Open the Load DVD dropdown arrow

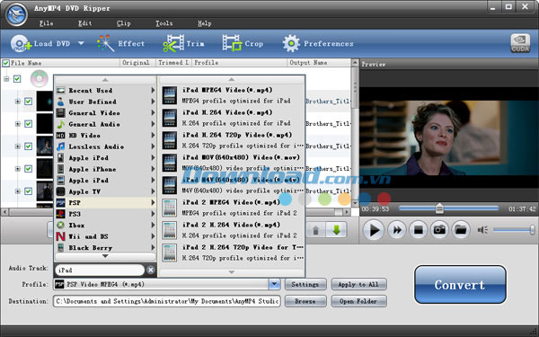coord(81,43)
